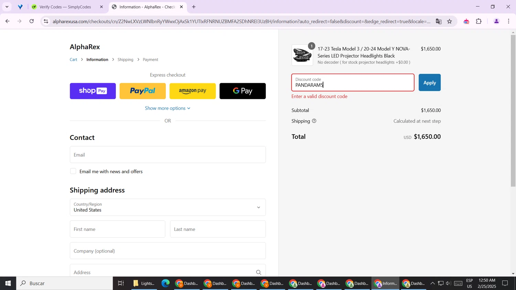
Task: Open the Chrome three-dot menu
Action: [x=509, y=21]
